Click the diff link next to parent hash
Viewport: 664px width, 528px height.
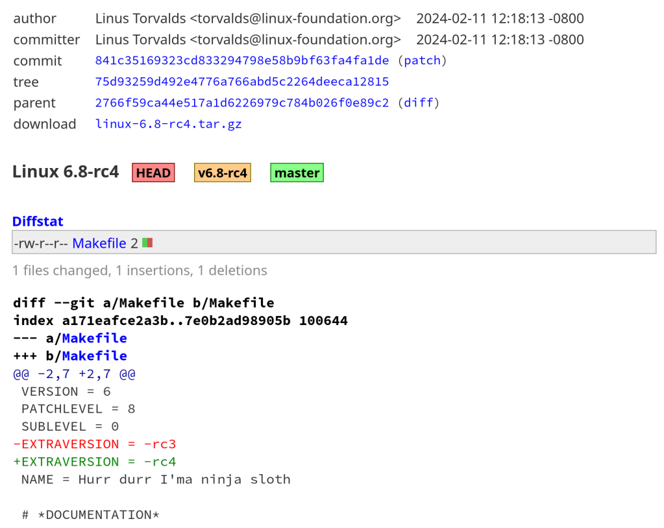(418, 103)
